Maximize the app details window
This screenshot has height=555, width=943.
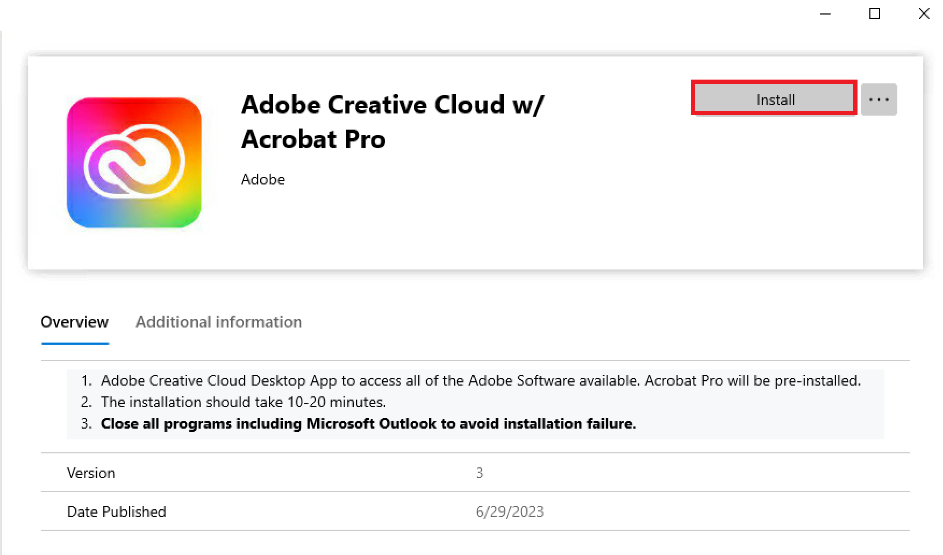(875, 14)
